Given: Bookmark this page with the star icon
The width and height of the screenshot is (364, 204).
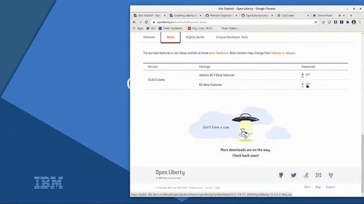Looking at the screenshot, I should coord(316,22).
